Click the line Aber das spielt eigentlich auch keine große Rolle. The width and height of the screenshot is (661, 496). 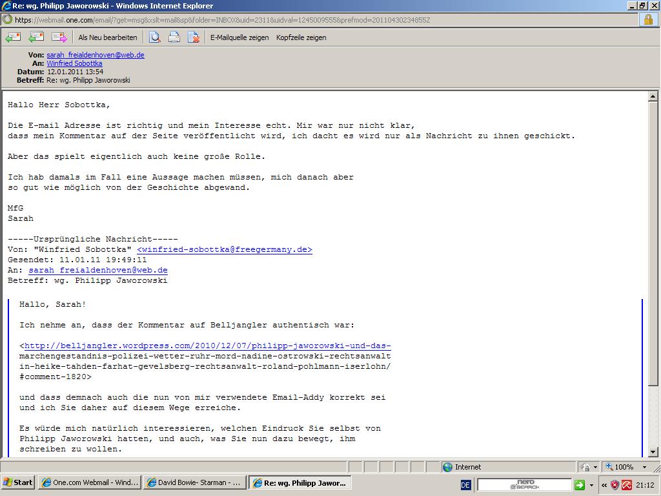coord(137,156)
